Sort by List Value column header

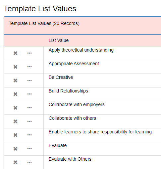(x=59, y=40)
